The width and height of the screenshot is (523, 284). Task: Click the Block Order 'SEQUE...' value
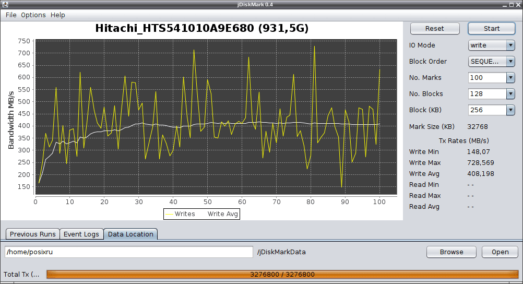488,62
